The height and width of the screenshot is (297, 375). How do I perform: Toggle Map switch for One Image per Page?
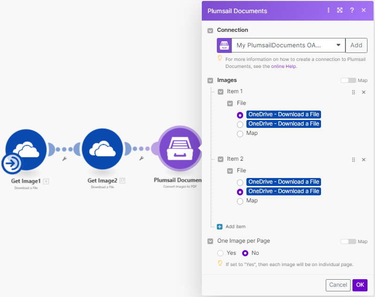coord(348,242)
